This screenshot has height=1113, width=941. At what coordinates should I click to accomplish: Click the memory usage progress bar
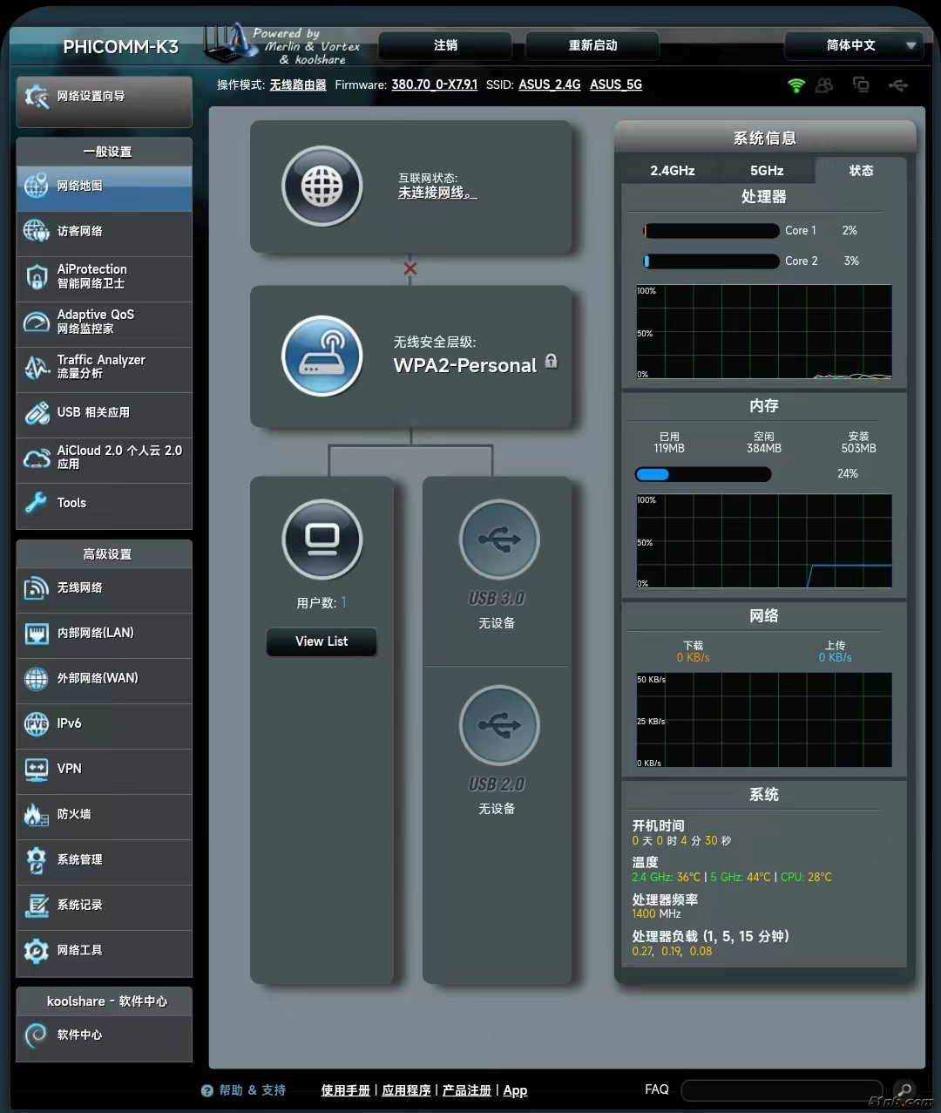(703, 474)
